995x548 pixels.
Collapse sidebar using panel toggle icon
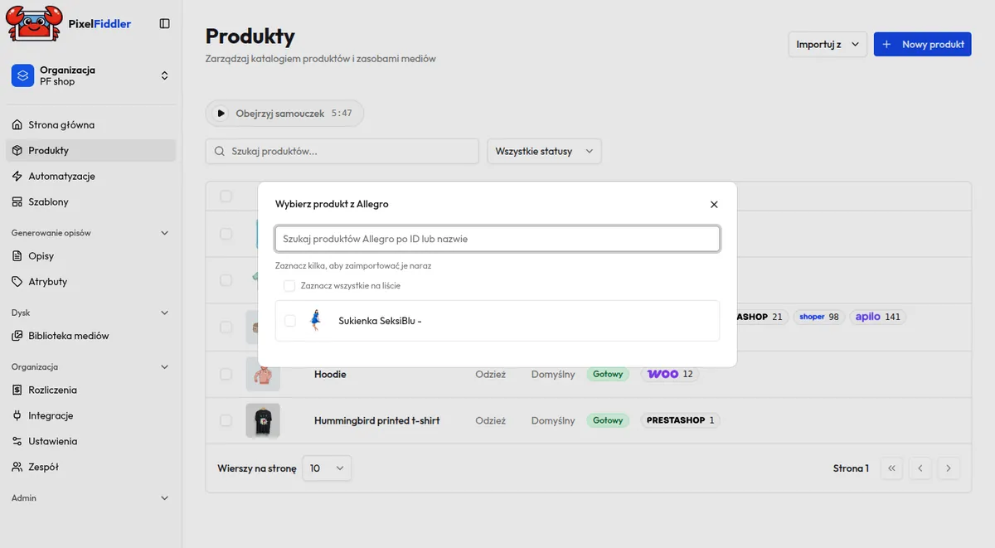(164, 24)
